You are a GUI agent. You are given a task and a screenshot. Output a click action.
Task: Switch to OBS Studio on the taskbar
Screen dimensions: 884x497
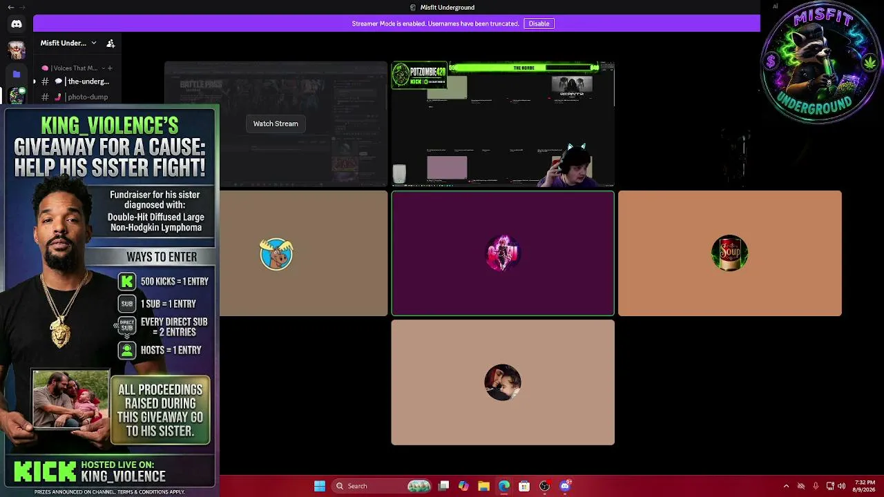pyautogui.click(x=545, y=486)
